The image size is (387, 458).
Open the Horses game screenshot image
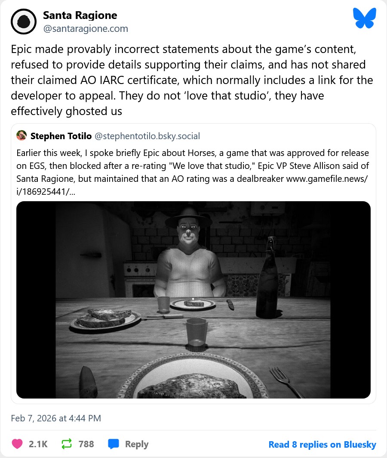coord(193,300)
